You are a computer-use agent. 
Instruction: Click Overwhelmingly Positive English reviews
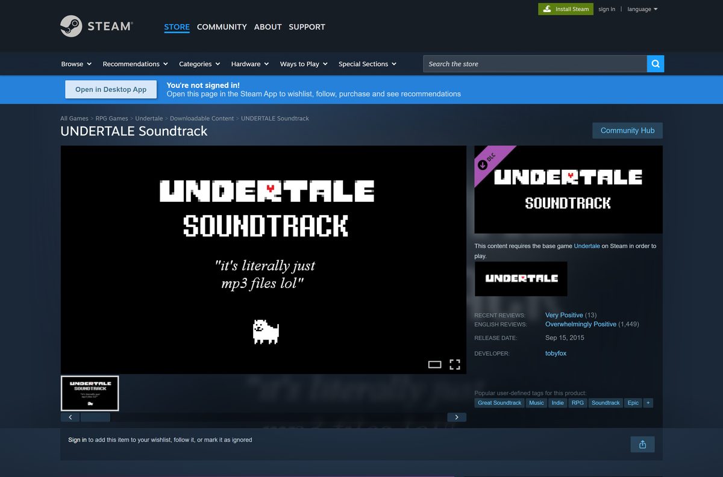(x=581, y=324)
